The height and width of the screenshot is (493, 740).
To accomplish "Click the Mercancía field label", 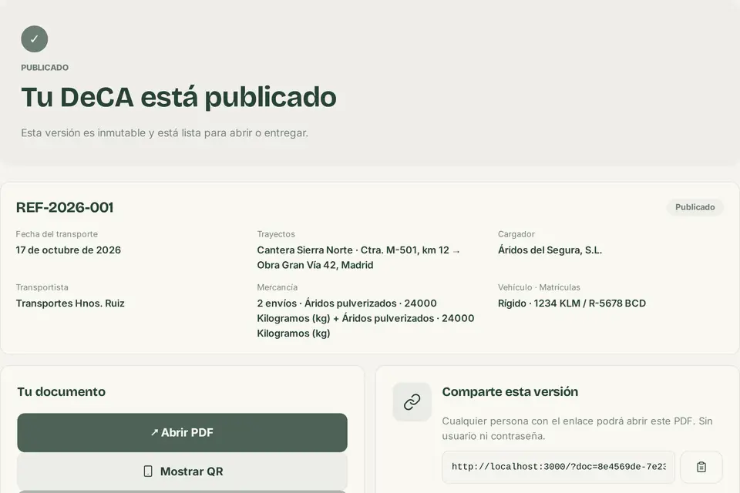I will click(277, 287).
